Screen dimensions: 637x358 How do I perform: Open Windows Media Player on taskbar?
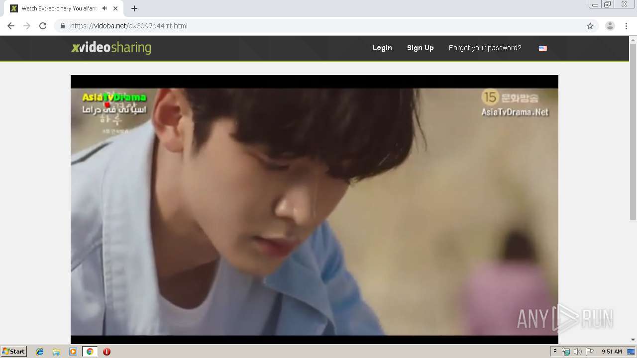point(73,352)
